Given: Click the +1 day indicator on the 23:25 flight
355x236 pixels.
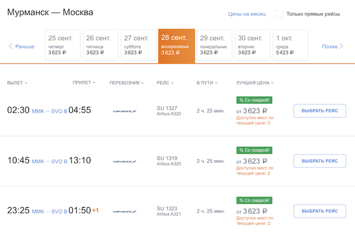Looking at the screenshot, I should coord(95,211).
